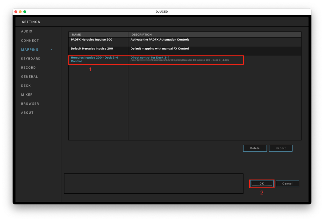The width and height of the screenshot is (324, 221).
Task: Click the empty text box beside OK
Action: click(153, 183)
